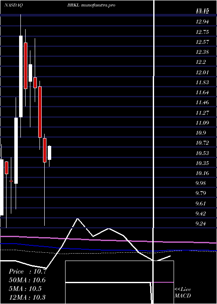Select the 11.83 price axis label
Screen dimensions: 217x304
pyautogui.click(x=202, y=82)
